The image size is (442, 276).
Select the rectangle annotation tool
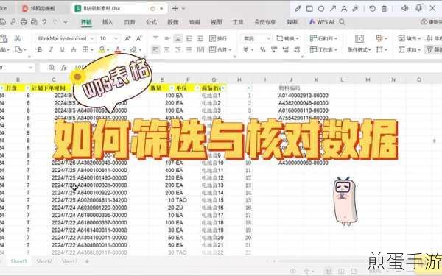(x=309, y=8)
